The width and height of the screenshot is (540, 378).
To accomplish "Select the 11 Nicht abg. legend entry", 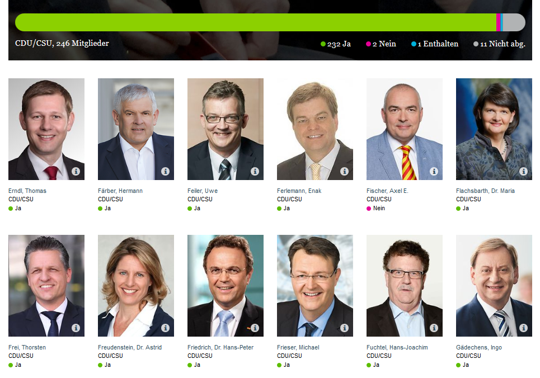I will point(499,44).
